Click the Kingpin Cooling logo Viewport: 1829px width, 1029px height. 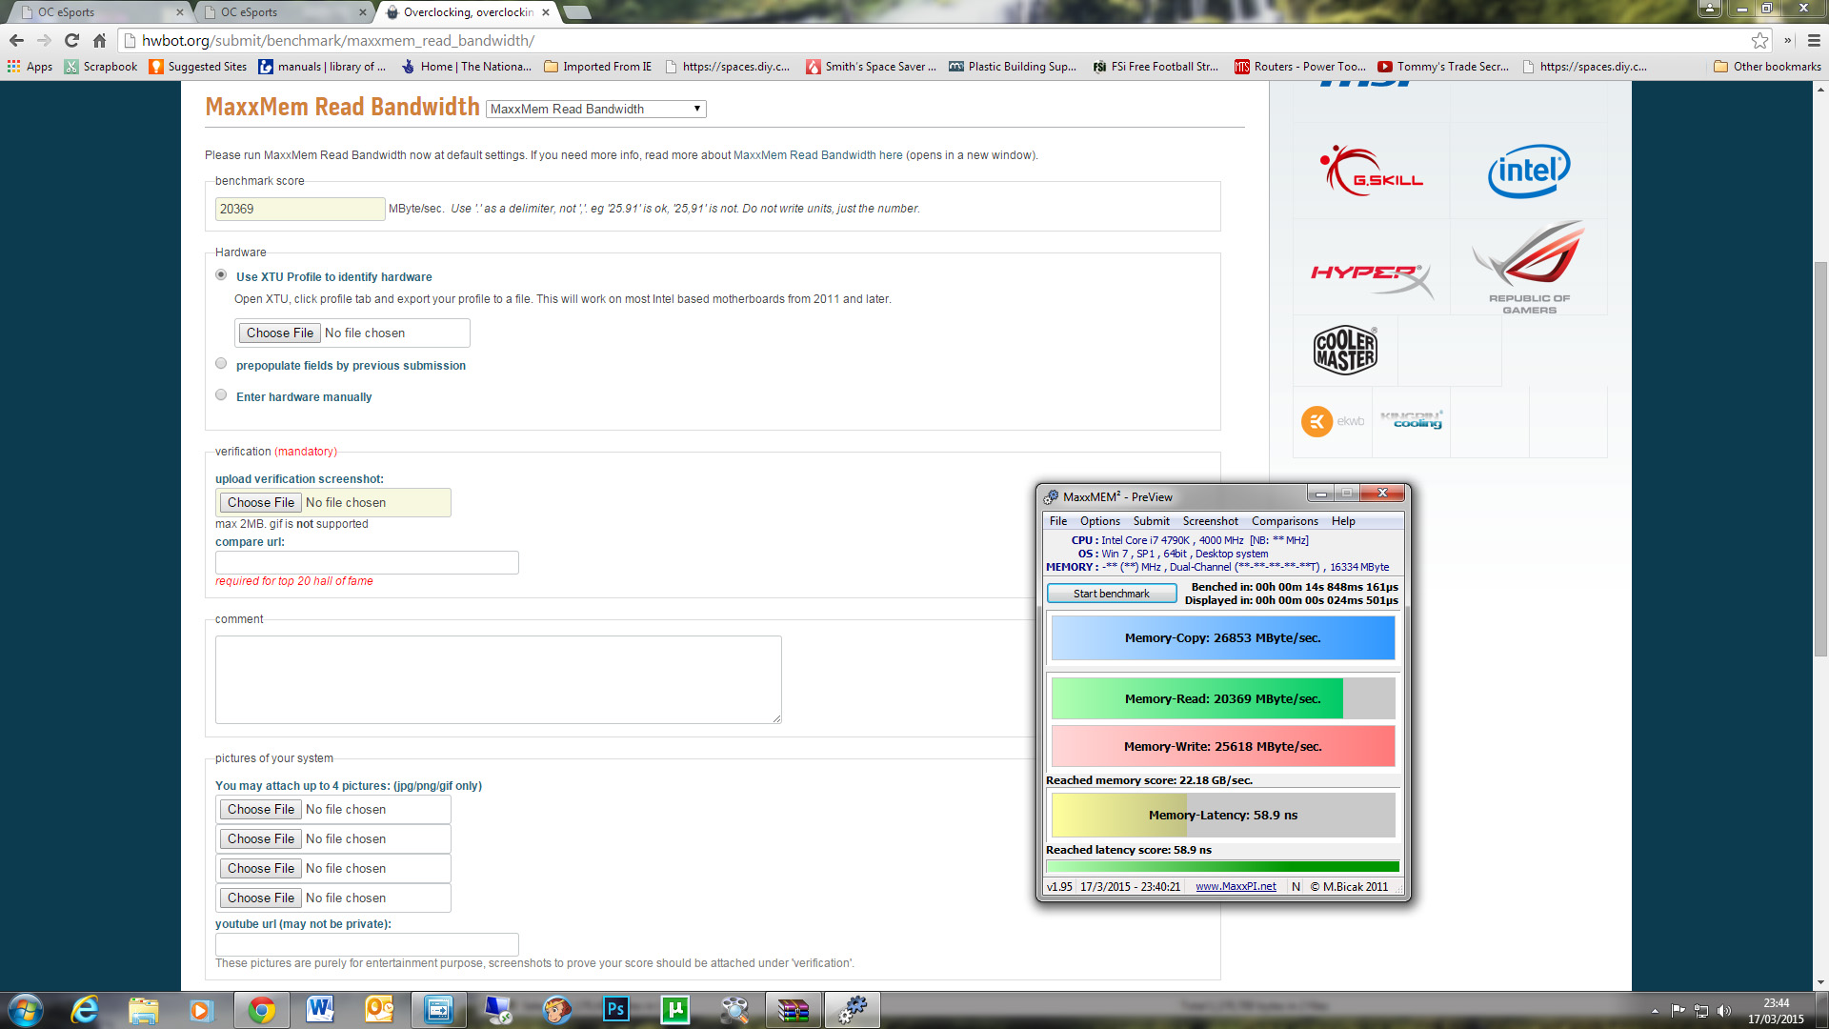1412,420
